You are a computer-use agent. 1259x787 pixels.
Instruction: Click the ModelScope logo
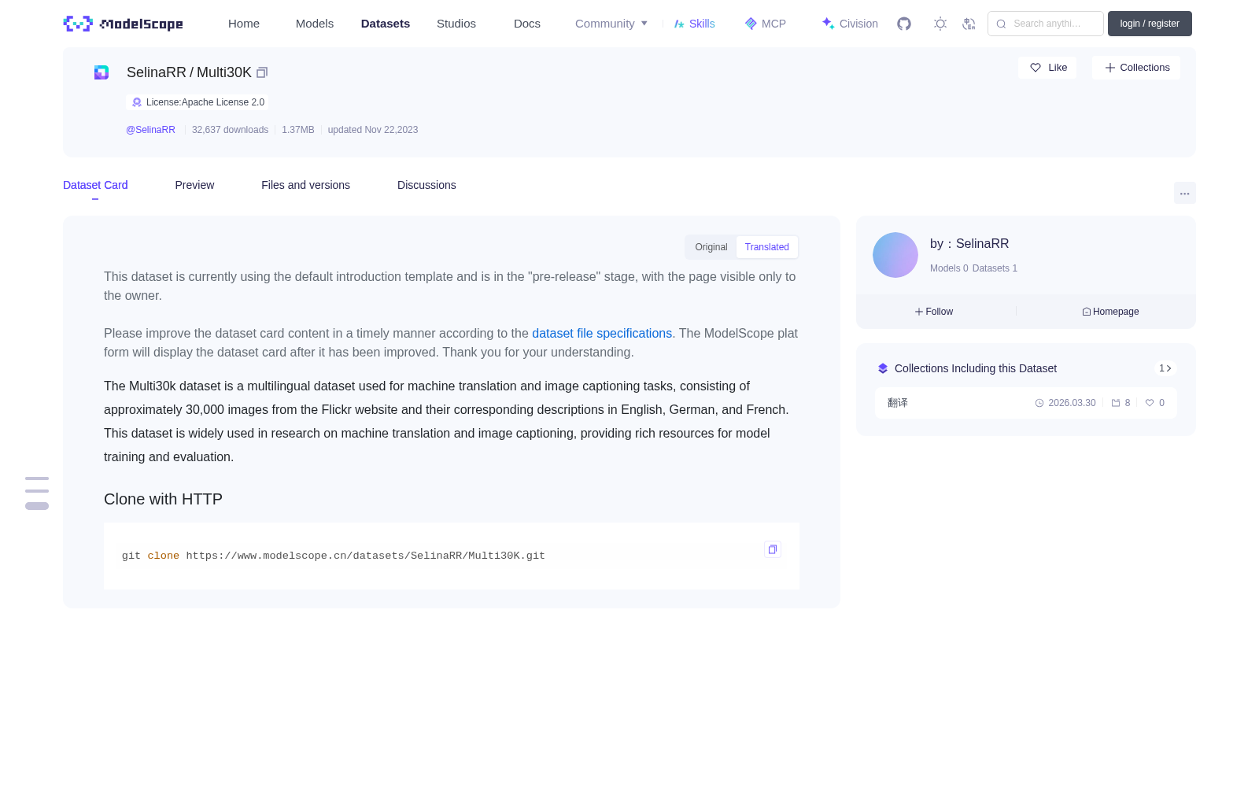click(x=123, y=24)
